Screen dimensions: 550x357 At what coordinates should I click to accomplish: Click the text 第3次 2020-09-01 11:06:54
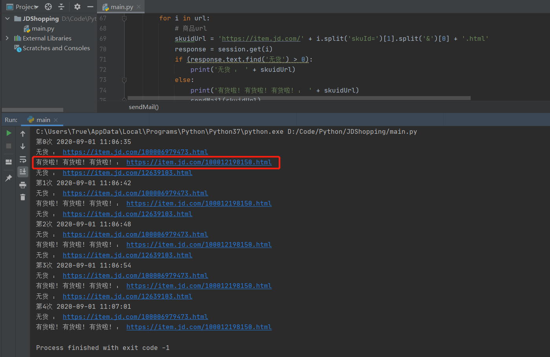pos(84,265)
